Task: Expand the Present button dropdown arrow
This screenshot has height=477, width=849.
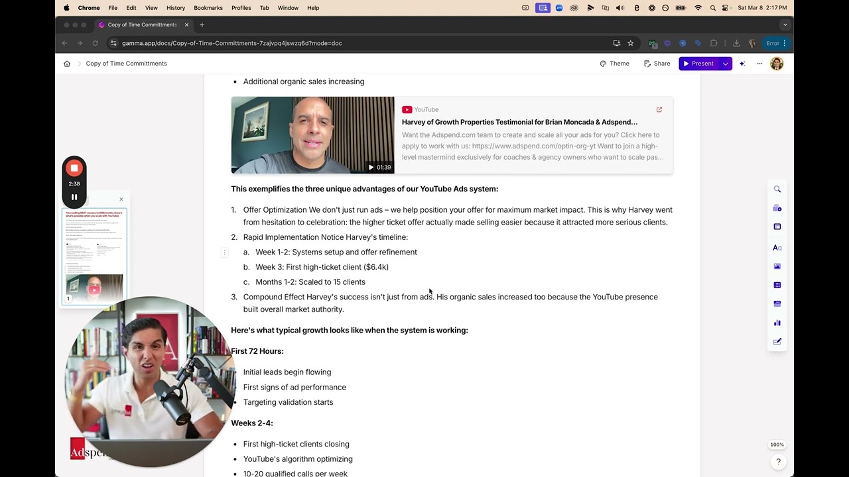Action: pyautogui.click(x=726, y=64)
